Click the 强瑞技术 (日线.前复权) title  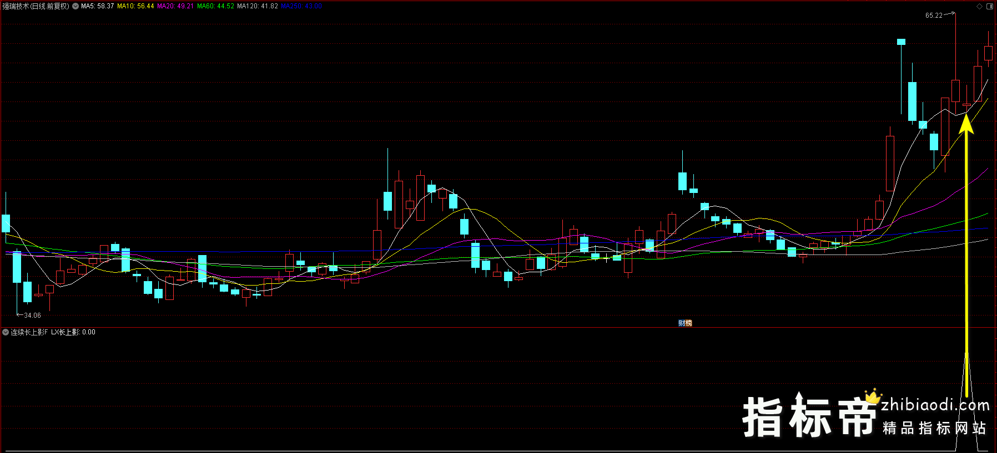click(x=36, y=6)
